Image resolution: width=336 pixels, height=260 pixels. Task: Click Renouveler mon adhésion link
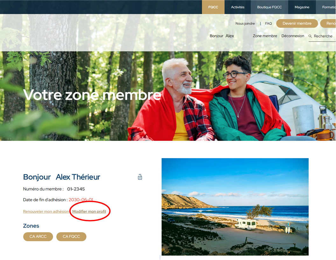(x=46, y=211)
